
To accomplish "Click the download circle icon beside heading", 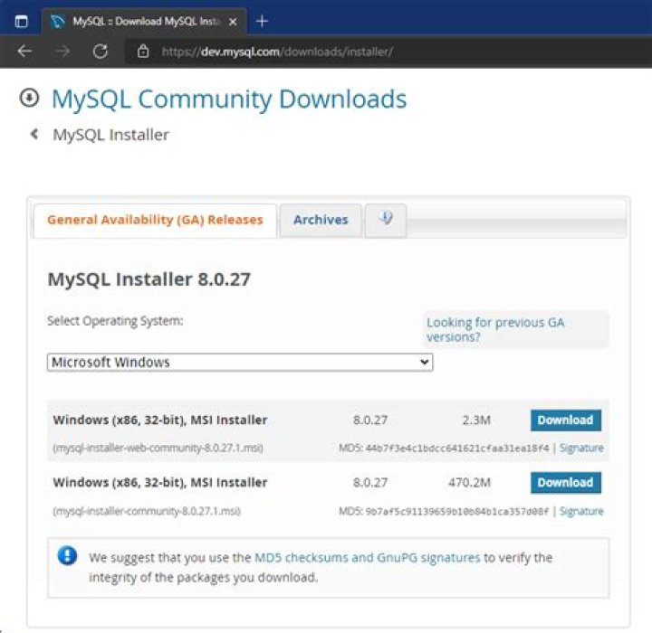I will click(29, 98).
